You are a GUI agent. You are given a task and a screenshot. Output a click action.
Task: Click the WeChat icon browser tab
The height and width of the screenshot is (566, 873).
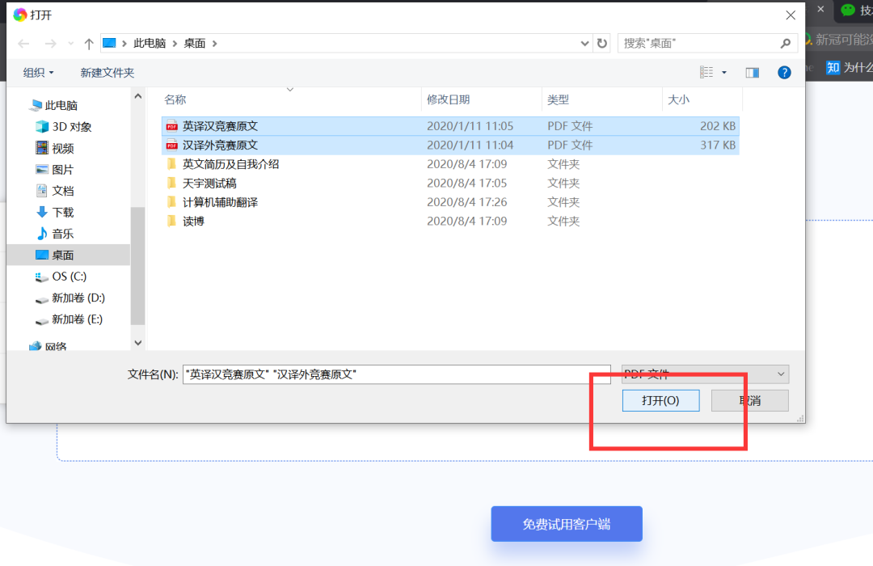tap(848, 10)
